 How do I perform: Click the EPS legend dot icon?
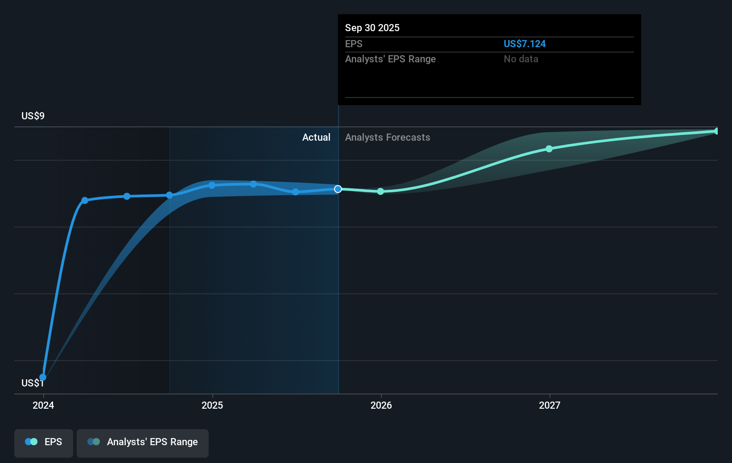coord(31,441)
